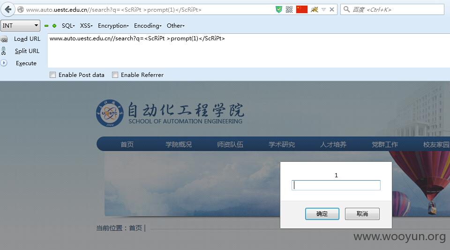This screenshot has width=450, height=250.
Task: Click Split URL label
Action: (27, 51)
